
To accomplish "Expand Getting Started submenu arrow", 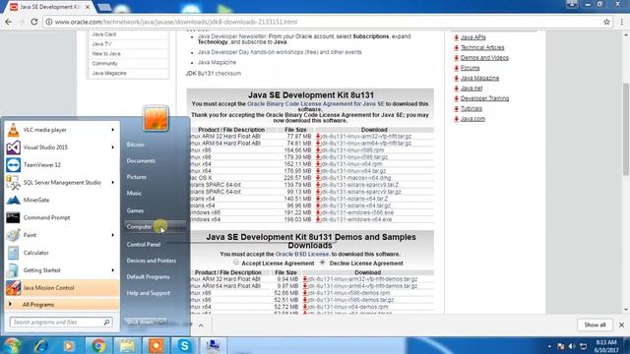I will (113, 270).
